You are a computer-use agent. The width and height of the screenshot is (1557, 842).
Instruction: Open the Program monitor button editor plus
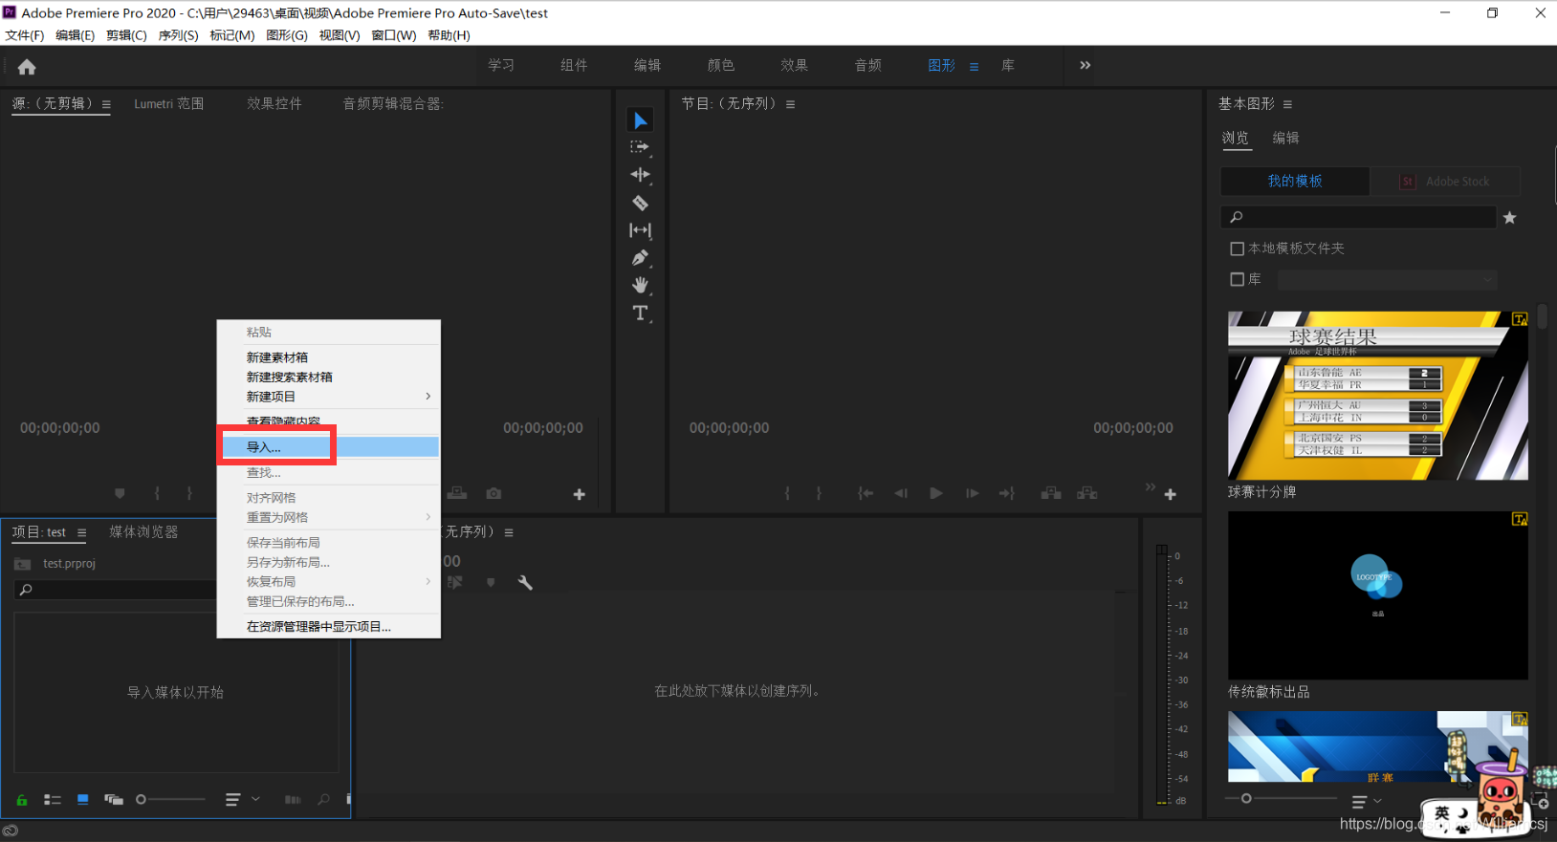(1170, 494)
